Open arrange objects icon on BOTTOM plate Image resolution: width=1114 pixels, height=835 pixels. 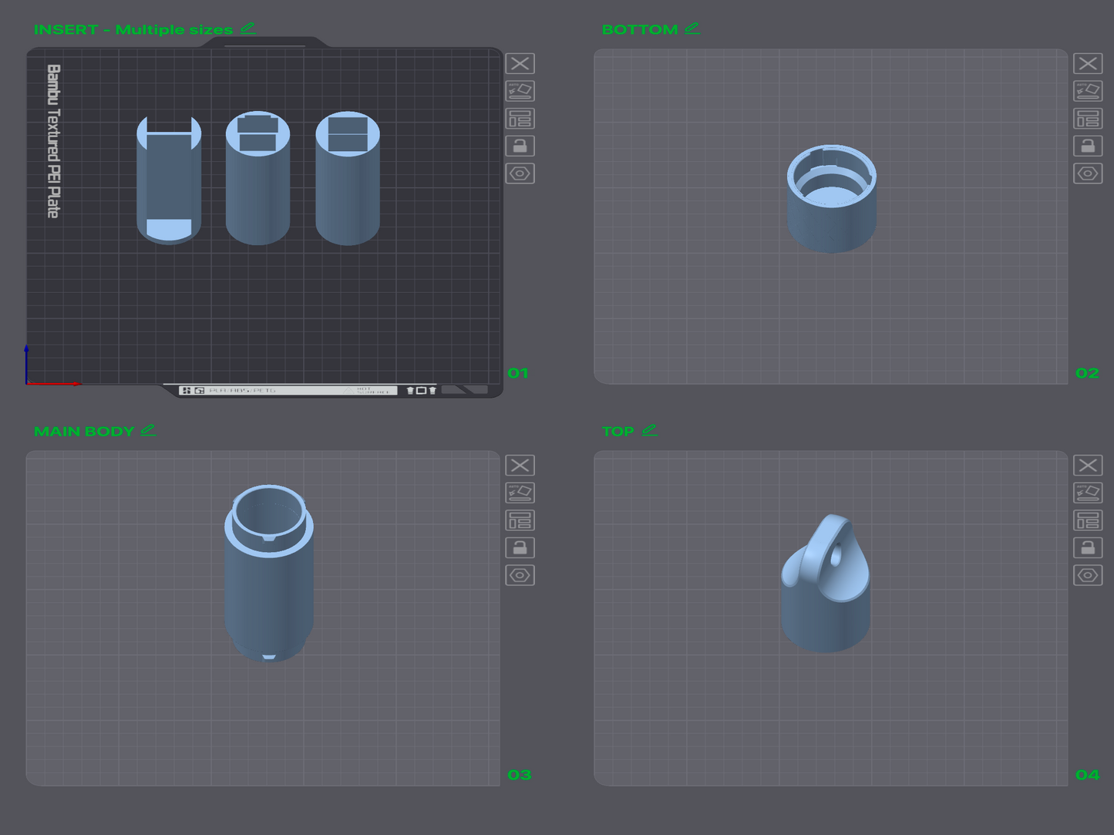tap(1088, 119)
